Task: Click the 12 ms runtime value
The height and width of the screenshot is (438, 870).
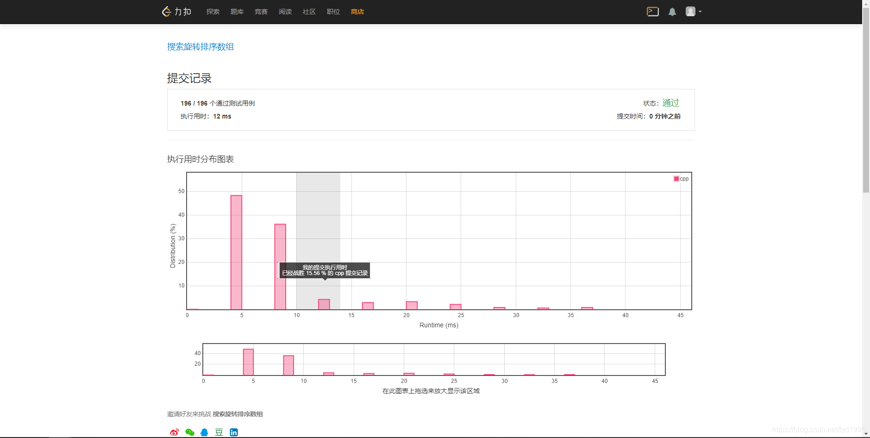Action: point(222,116)
